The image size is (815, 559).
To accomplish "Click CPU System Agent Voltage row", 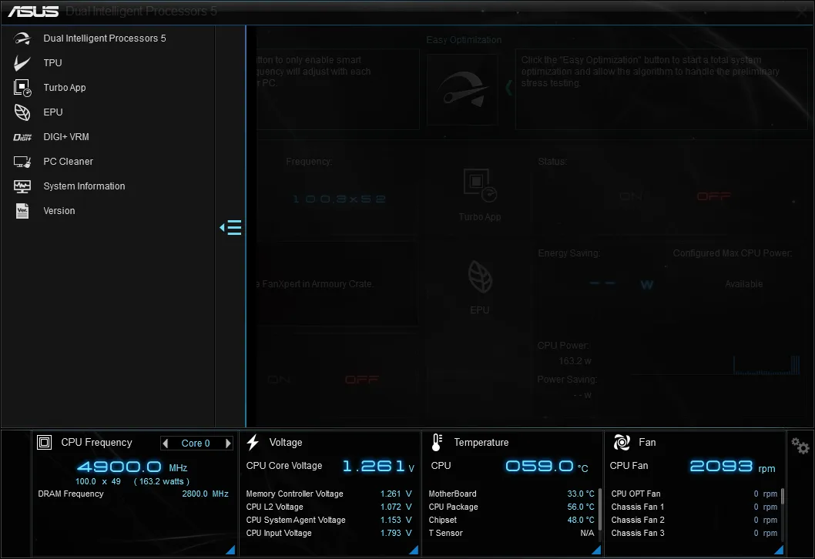I will pyautogui.click(x=328, y=520).
